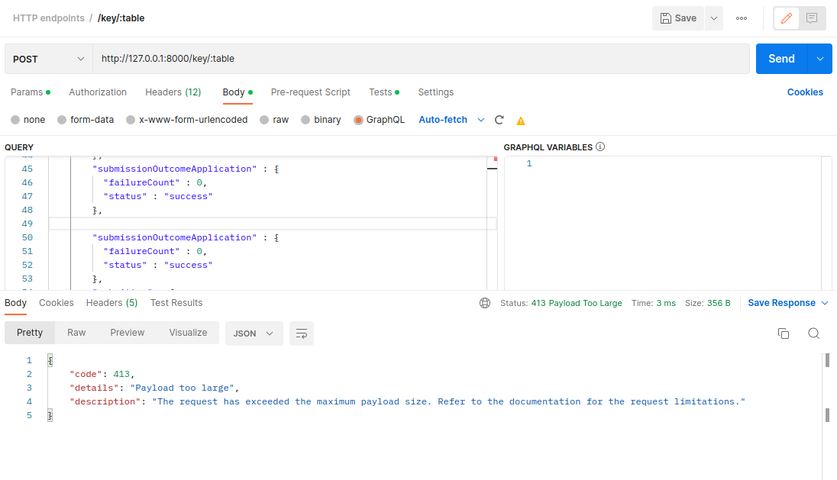Search the response with the magnifier icon

[x=813, y=333]
